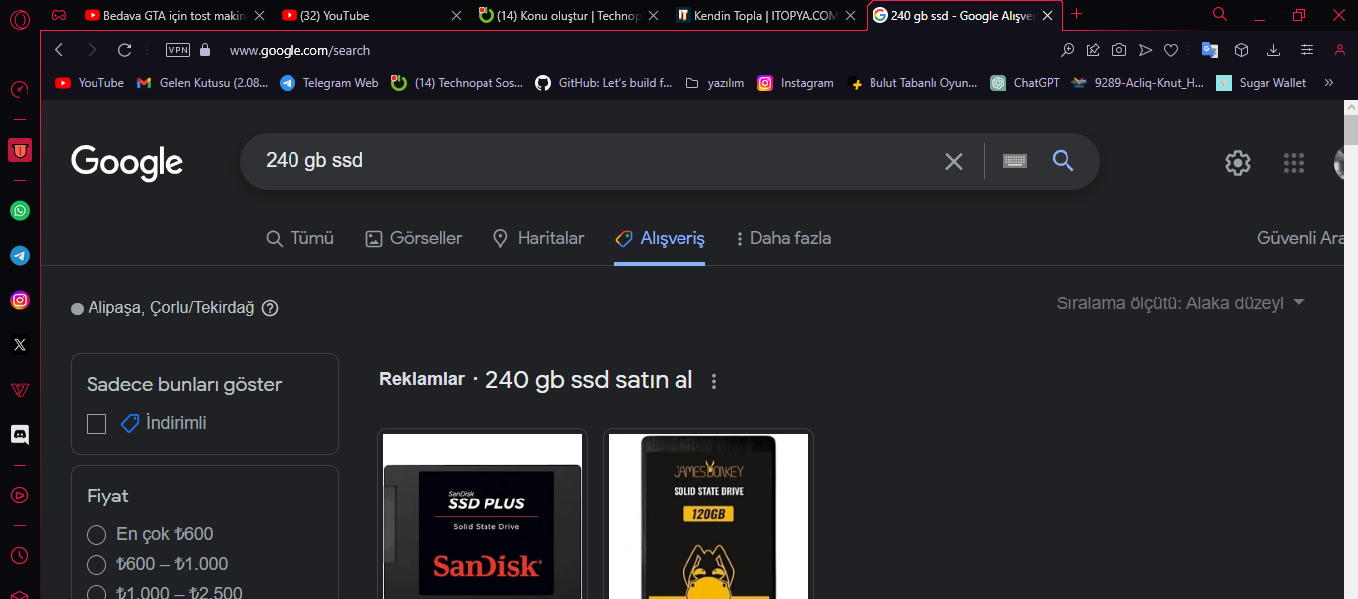1358x599 pixels.
Task: Switch to Konu oluştur Technopat tab
Action: point(557,15)
